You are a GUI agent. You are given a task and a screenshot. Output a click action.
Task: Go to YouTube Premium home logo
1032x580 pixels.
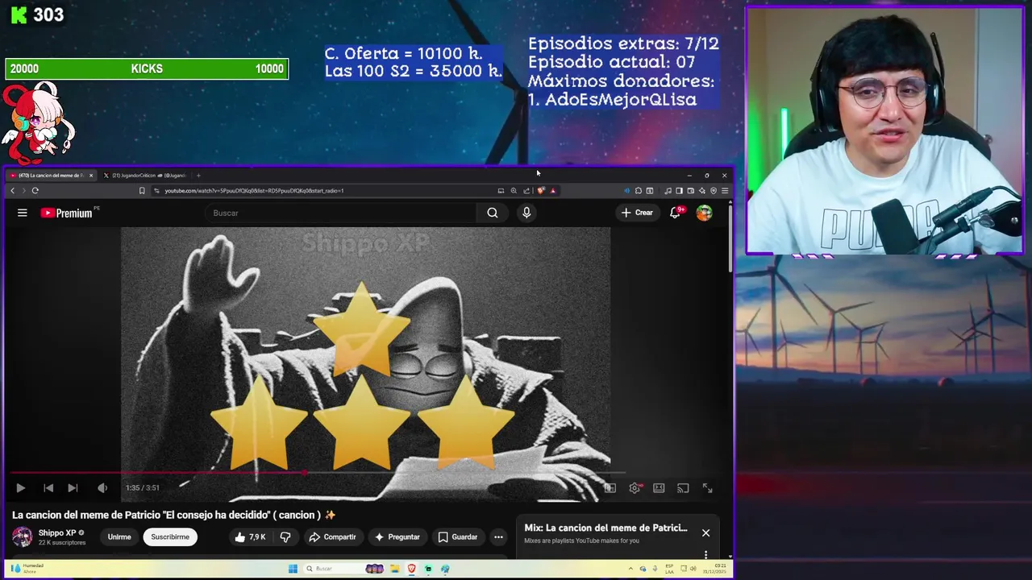[x=67, y=213]
